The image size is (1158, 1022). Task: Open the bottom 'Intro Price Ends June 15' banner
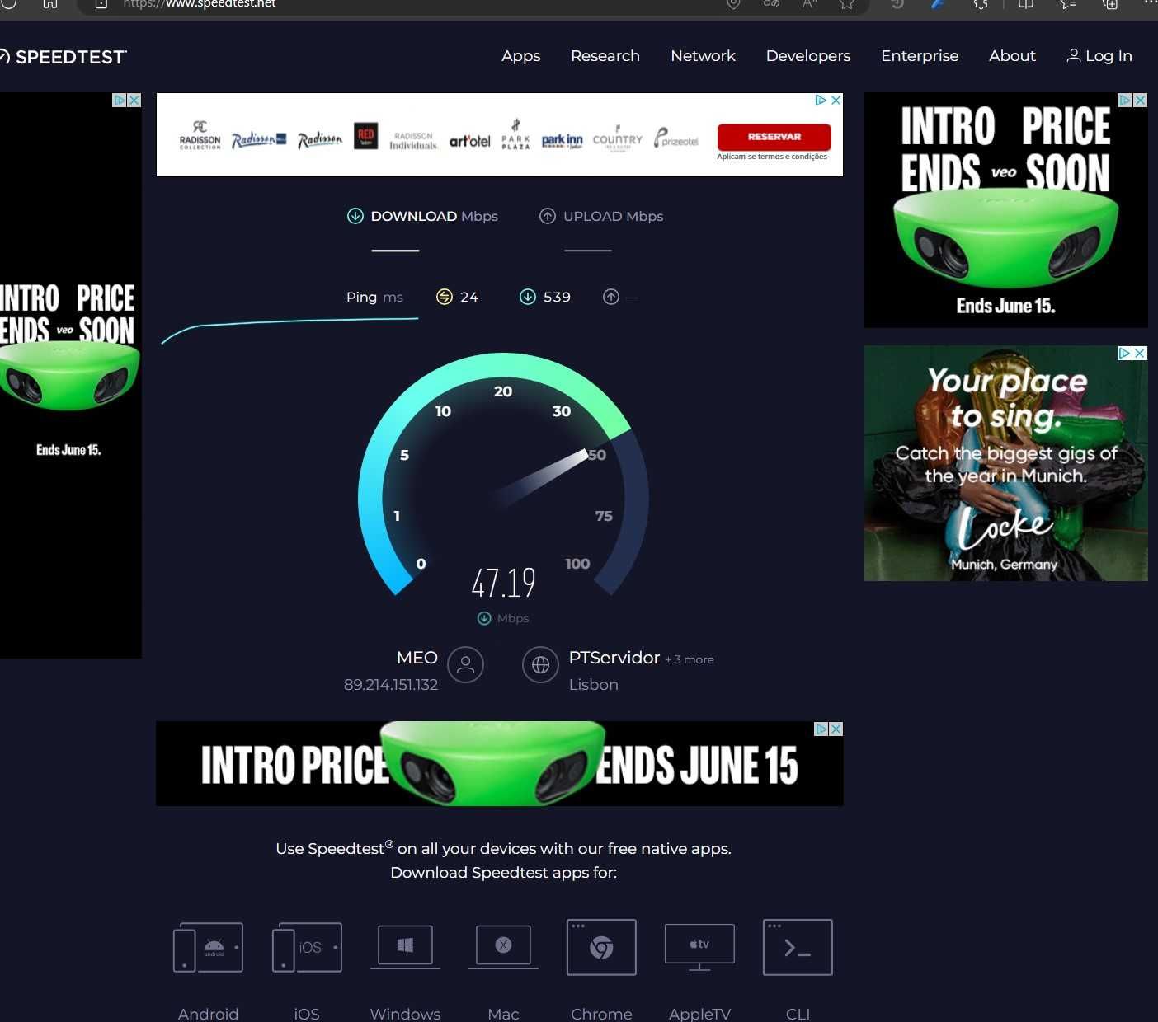tap(499, 764)
